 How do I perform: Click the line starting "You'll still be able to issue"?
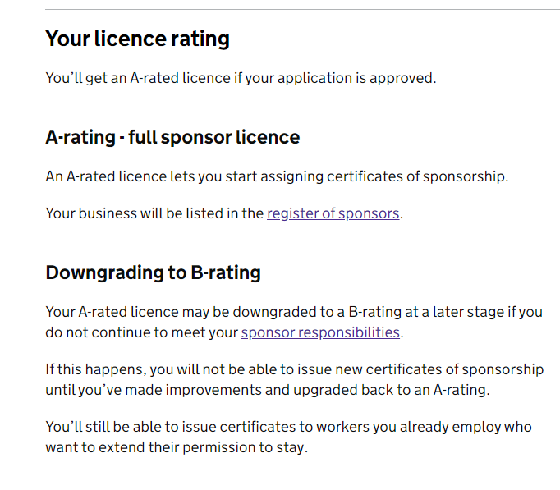(288, 428)
